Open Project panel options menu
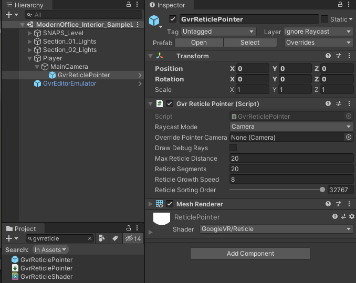Screen dimensions: 356x283 click(137, 228)
